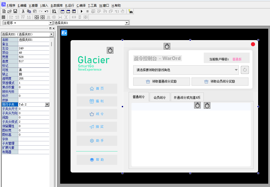Viewport: 270px width, 187px height.
Task: Click the align-left edges toolbar icon
Action: pos(11,17)
